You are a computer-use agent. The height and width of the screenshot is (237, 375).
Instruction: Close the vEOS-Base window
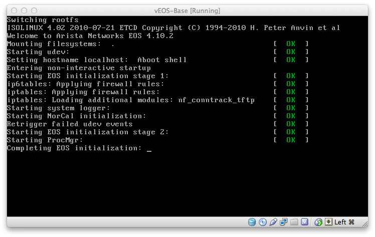[x=14, y=11]
